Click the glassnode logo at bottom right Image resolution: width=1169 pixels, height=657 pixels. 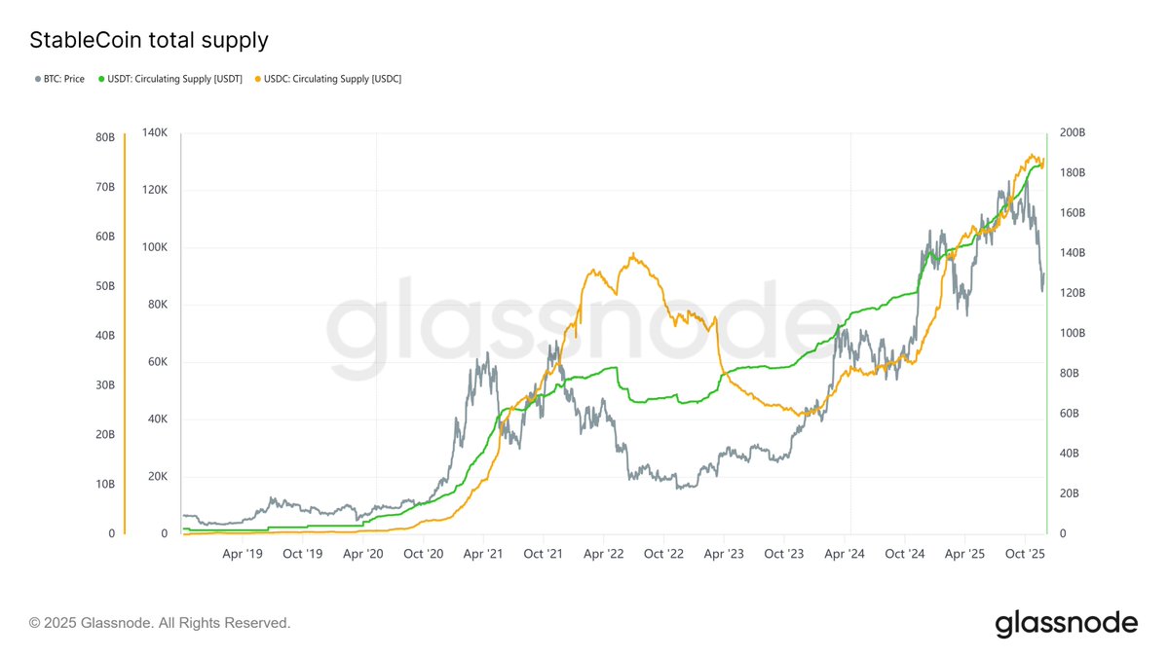click(x=1066, y=623)
